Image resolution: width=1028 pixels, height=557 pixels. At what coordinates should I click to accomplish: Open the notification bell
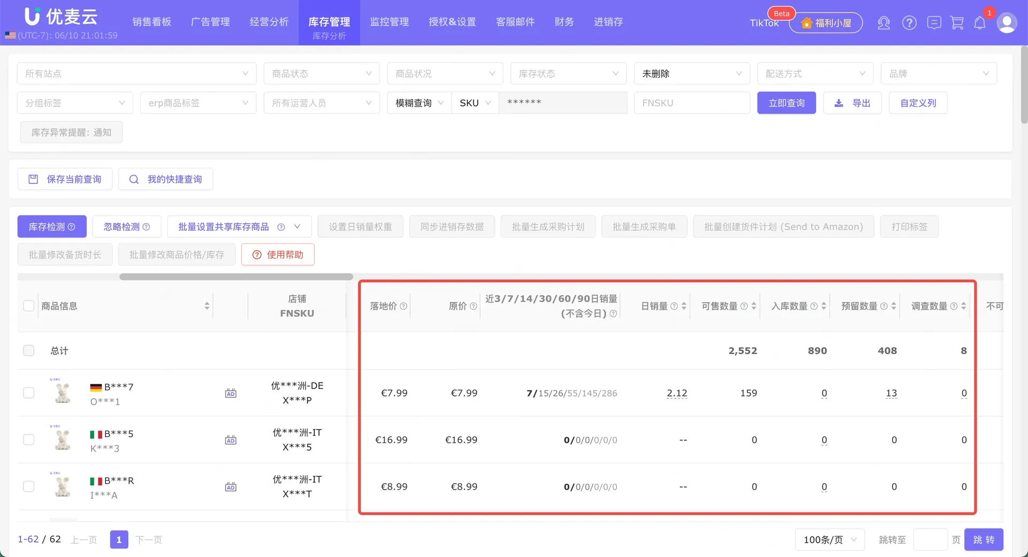point(980,23)
